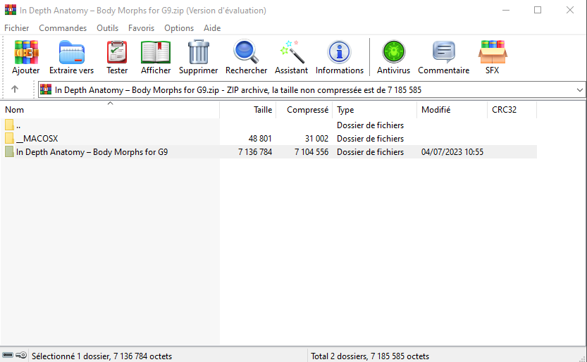Open the Fichier menu

pyautogui.click(x=16, y=28)
